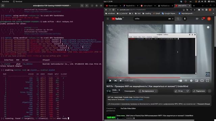216x121 pixels.
Task: Open the video player settings gear
Action: [191, 81]
